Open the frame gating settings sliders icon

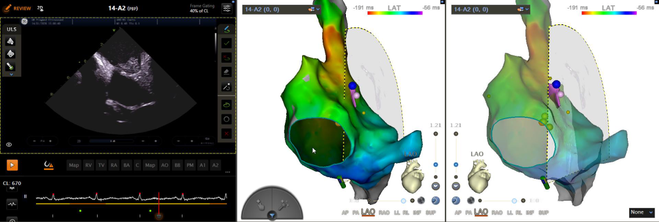227,9
